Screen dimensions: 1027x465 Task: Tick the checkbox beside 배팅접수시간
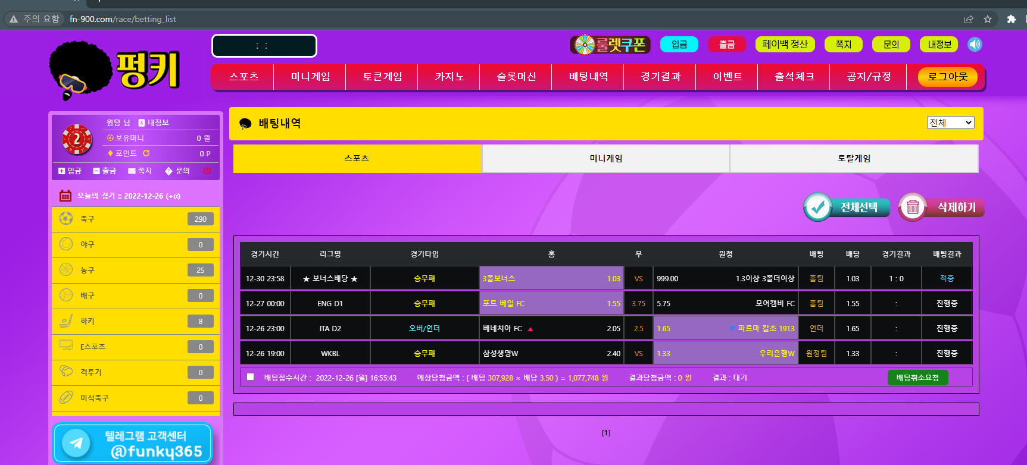pyautogui.click(x=251, y=377)
